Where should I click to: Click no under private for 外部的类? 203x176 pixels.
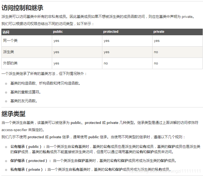156,63
